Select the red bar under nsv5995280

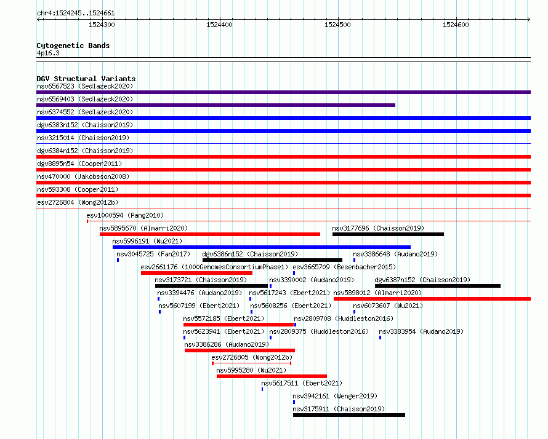(272, 376)
